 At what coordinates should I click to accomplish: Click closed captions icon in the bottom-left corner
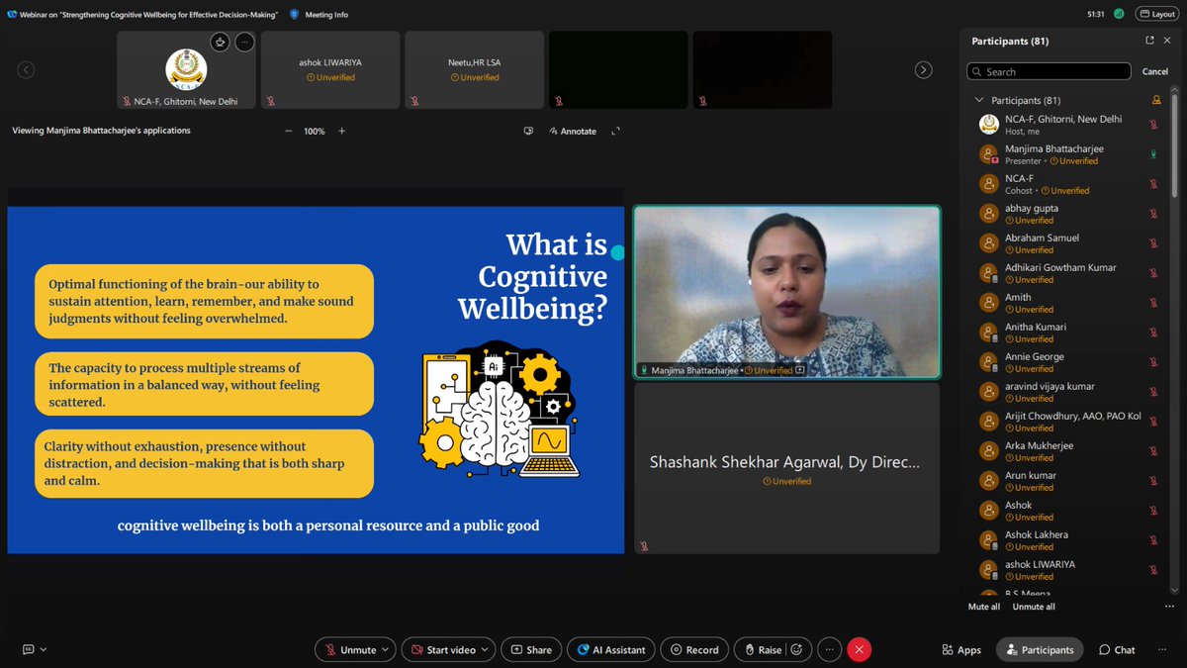28,650
